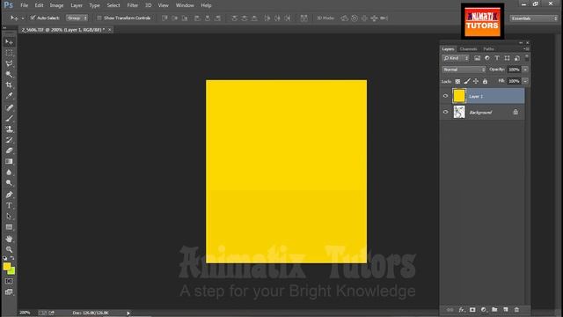This screenshot has height=317, width=563.
Task: Delete layer trash icon
Action: point(516,309)
